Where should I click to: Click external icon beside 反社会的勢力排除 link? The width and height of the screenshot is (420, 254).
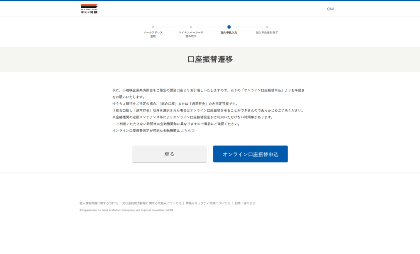click(x=180, y=203)
